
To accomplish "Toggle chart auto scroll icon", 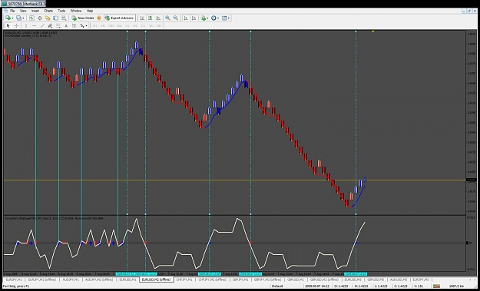I will click(186, 18).
